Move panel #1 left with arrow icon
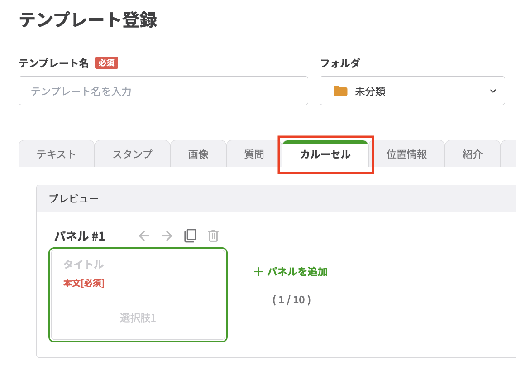Image resolution: width=516 pixels, height=366 pixels. pos(144,236)
